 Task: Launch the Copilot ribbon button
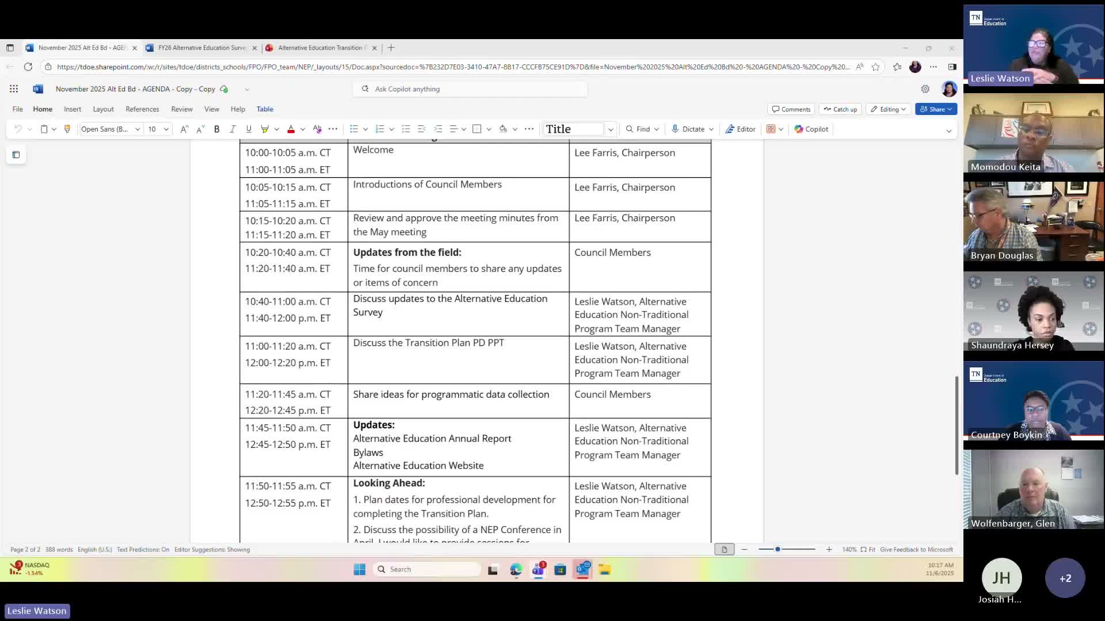tap(811, 129)
